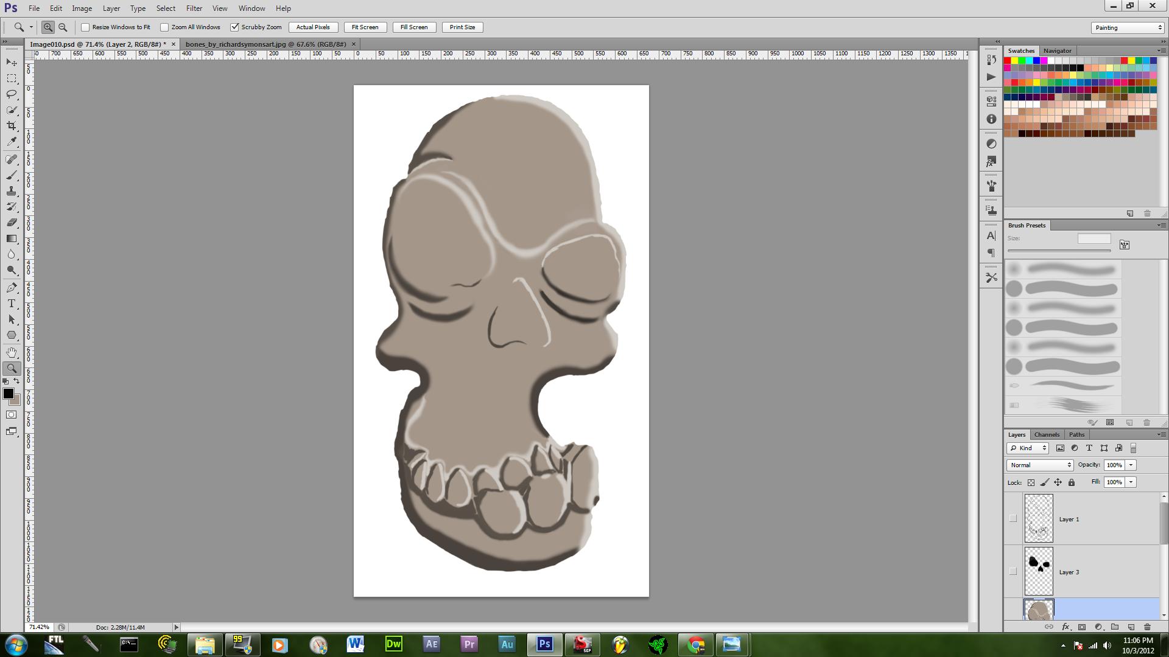Open the Fill slider dropdown arrow
The image size is (1169, 657).
point(1131,482)
